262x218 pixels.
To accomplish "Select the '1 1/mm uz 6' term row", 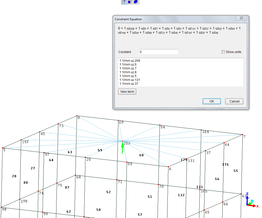I will pyautogui.click(x=128, y=65).
